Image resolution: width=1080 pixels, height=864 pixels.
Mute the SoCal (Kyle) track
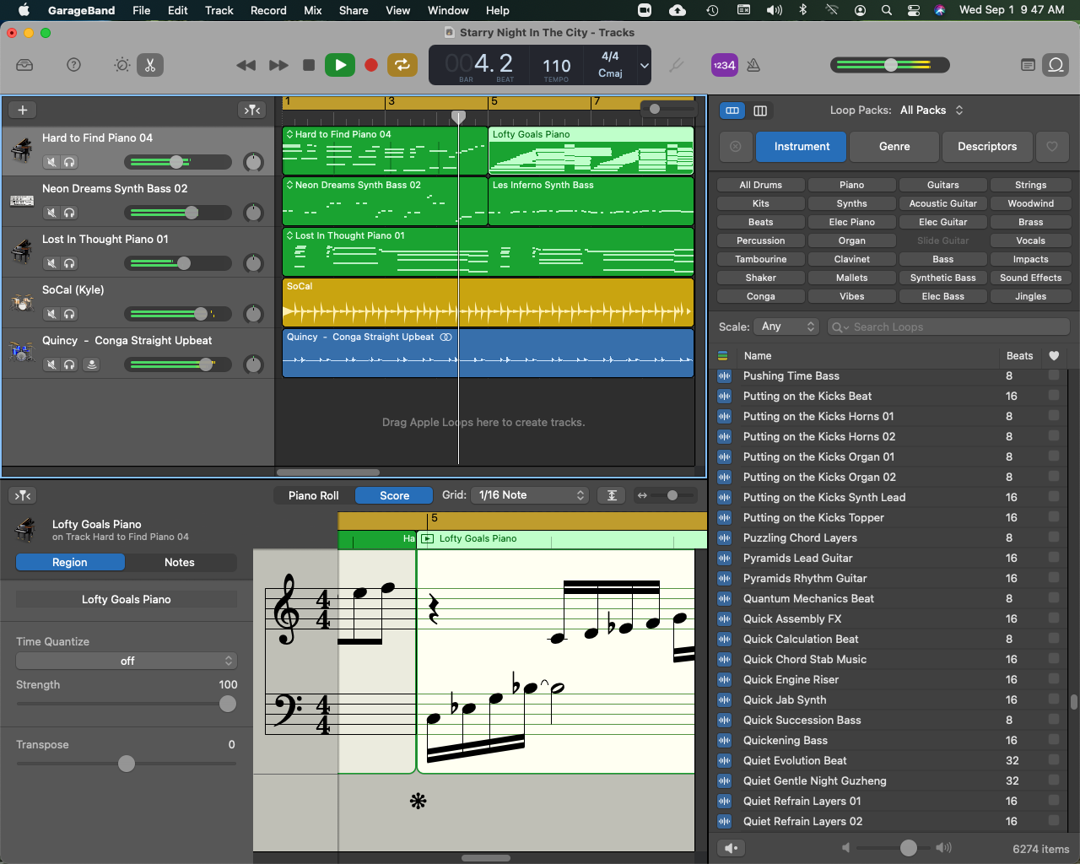pos(51,314)
